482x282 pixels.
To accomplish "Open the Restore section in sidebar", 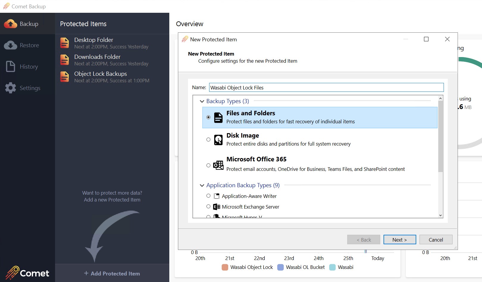I will (x=27, y=45).
